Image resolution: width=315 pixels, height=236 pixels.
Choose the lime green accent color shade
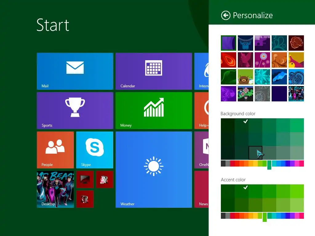[297, 191]
